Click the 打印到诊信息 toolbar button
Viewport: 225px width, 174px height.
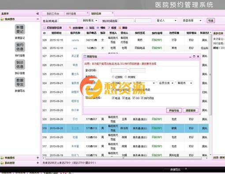pyautogui.click(x=52, y=28)
